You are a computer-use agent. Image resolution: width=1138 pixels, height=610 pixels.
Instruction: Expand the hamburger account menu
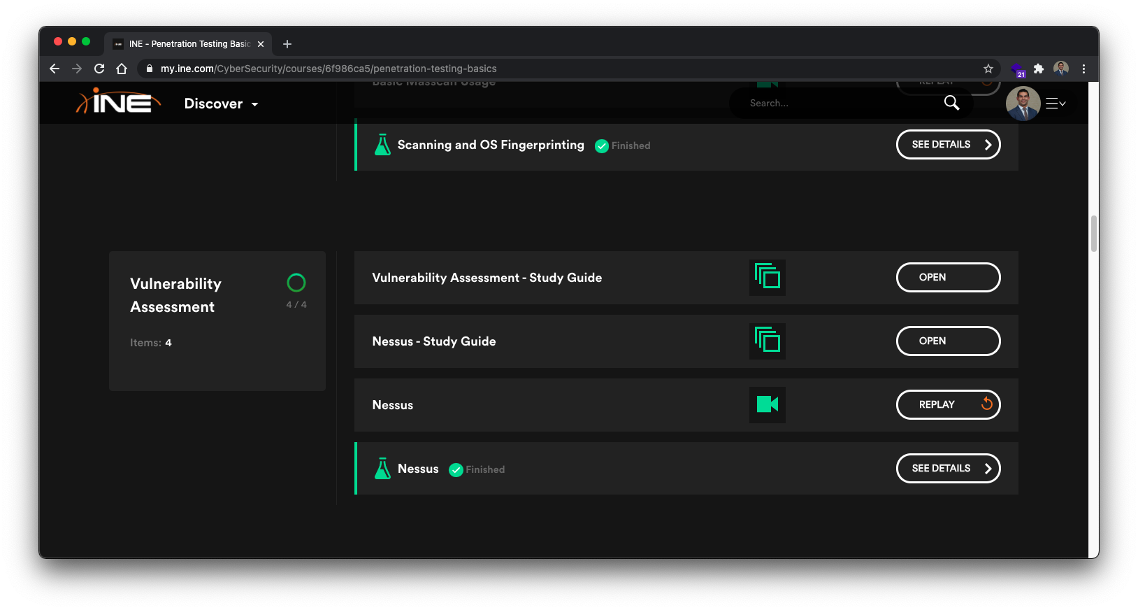click(x=1055, y=104)
